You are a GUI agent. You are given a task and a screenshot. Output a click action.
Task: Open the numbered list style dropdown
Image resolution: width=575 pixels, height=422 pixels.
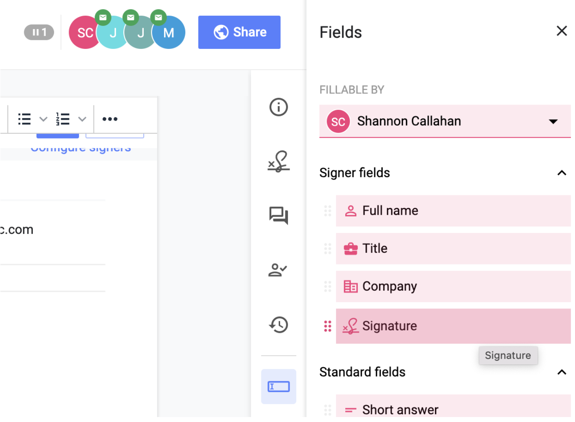tap(82, 119)
